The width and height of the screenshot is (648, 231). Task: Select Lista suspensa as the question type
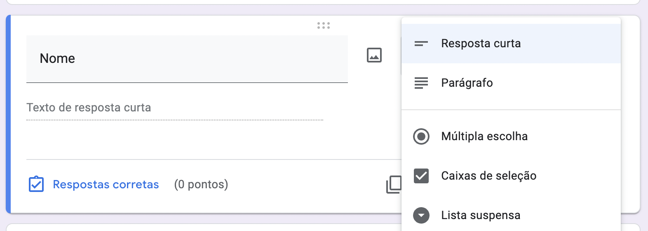[x=481, y=215]
